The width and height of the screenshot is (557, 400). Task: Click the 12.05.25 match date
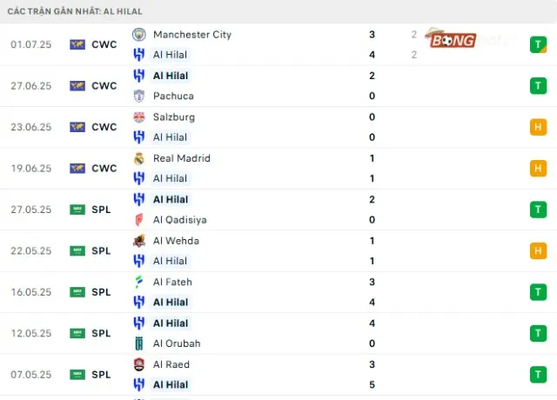[30, 334]
